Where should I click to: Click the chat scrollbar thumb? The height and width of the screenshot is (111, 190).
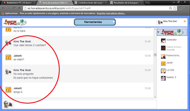[x=155, y=55]
